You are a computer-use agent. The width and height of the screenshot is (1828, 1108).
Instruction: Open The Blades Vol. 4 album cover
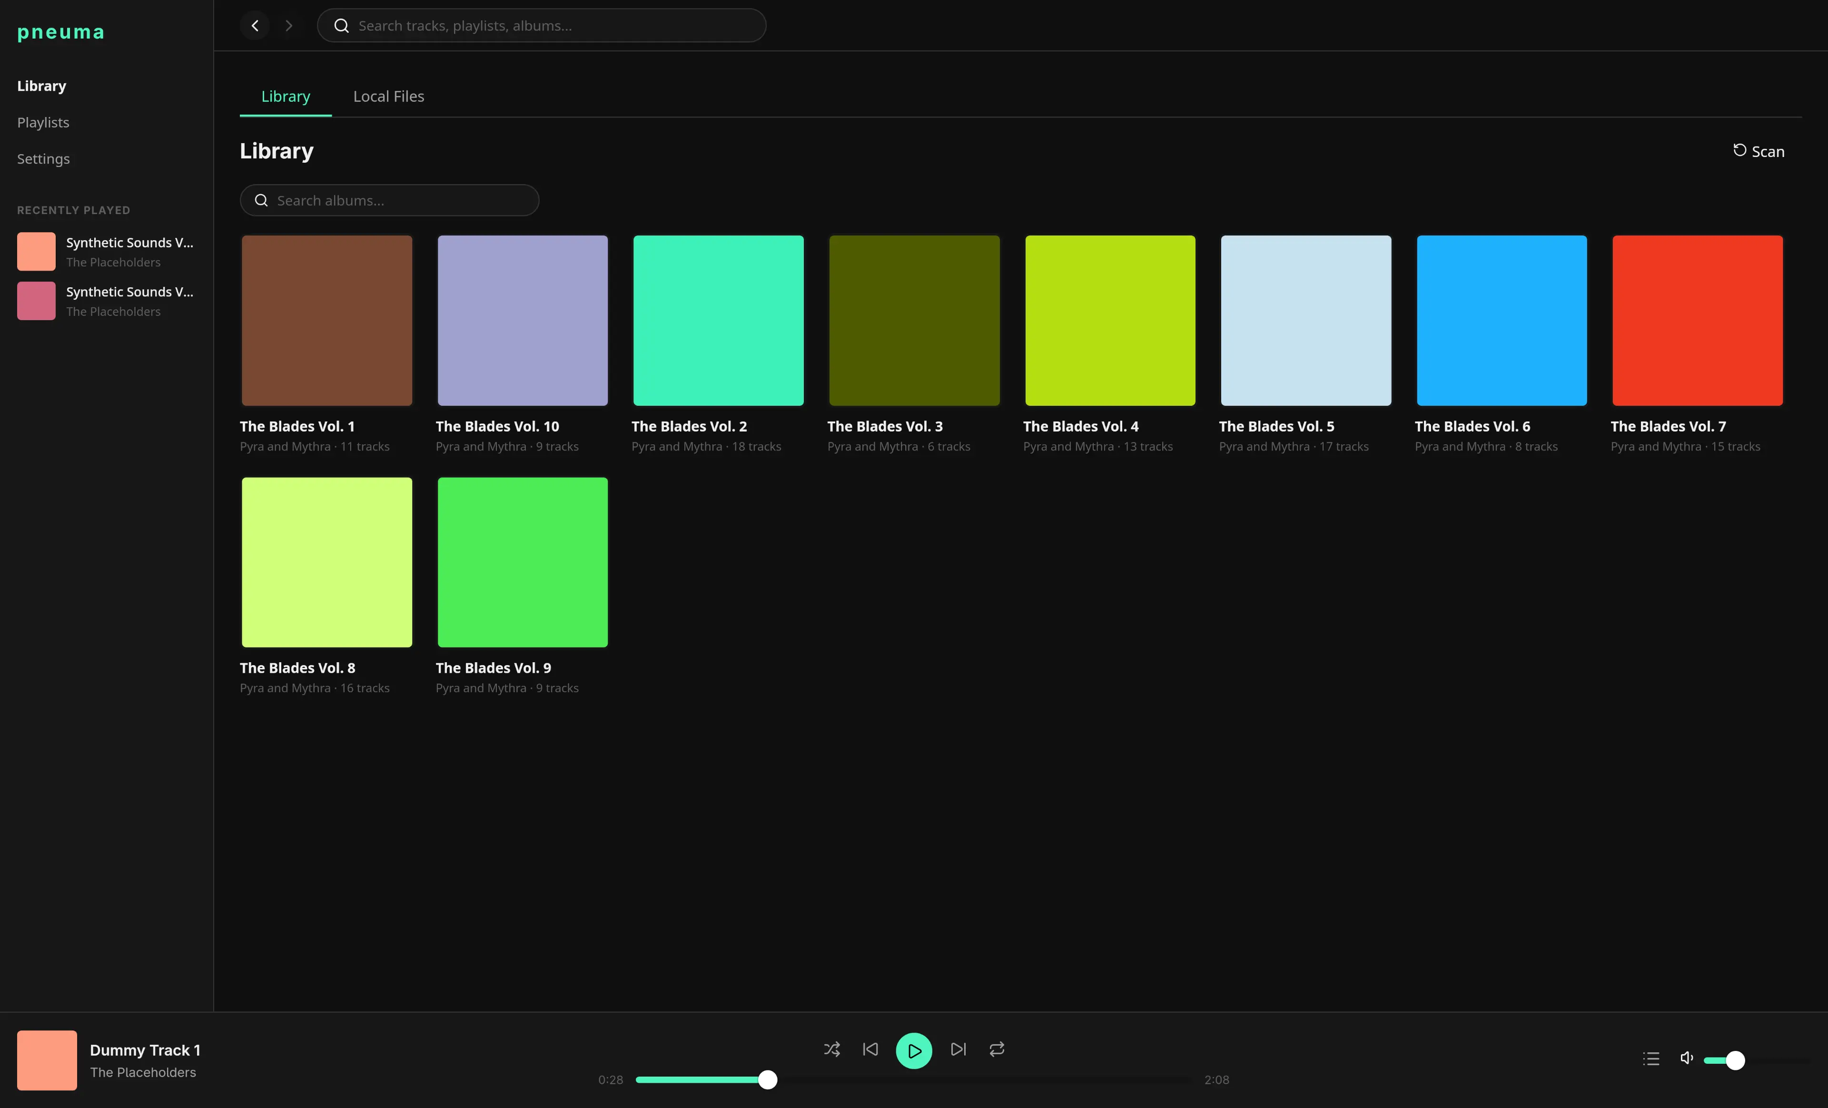[x=1110, y=320]
